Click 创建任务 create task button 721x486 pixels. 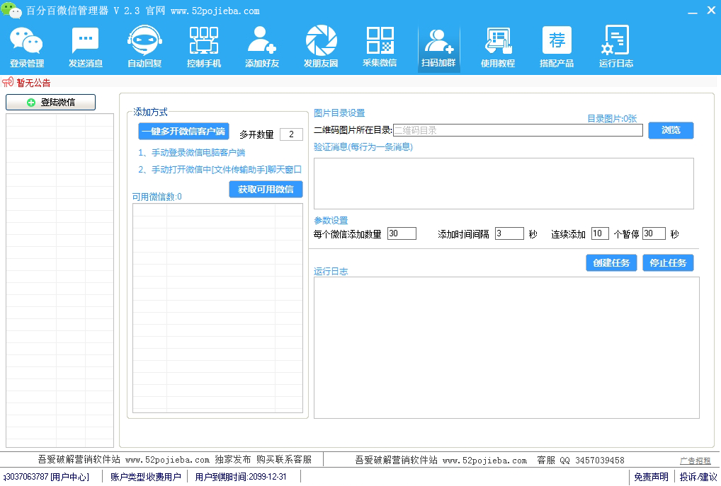[611, 262]
